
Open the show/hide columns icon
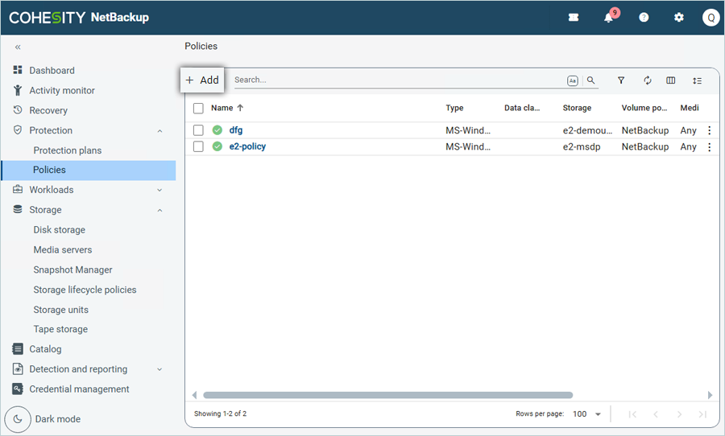670,80
